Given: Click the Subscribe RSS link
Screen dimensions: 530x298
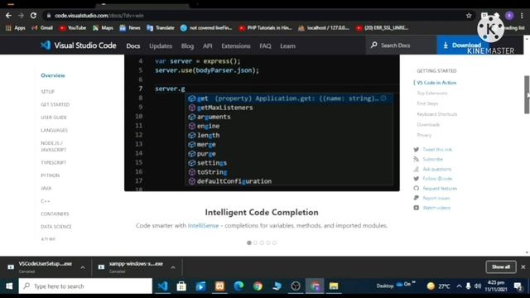Looking at the screenshot, I should coord(432,159).
